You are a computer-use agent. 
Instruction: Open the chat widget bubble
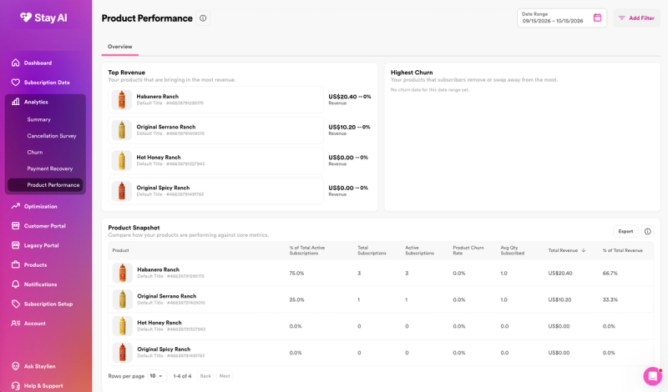(652, 376)
